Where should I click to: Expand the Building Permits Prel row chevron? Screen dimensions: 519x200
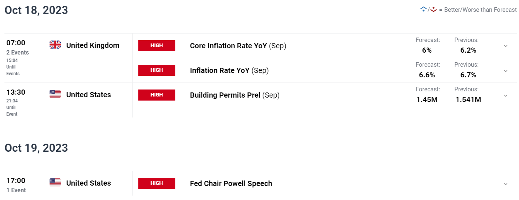pos(506,95)
